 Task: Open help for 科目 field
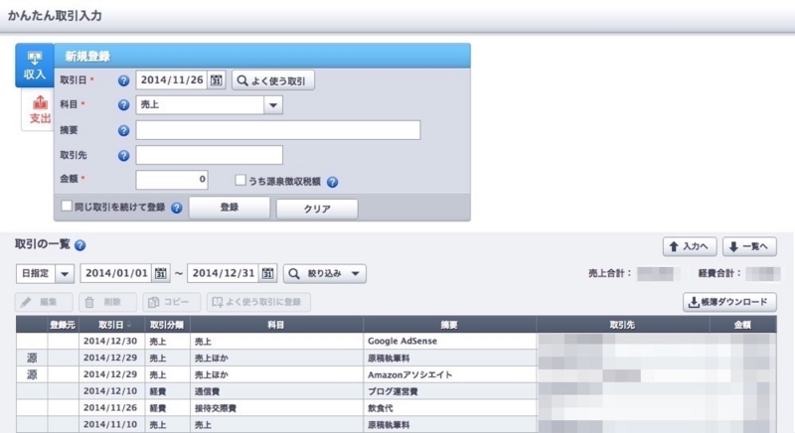123,105
